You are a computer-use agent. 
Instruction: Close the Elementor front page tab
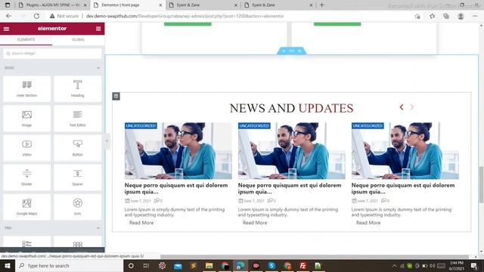coord(160,5)
